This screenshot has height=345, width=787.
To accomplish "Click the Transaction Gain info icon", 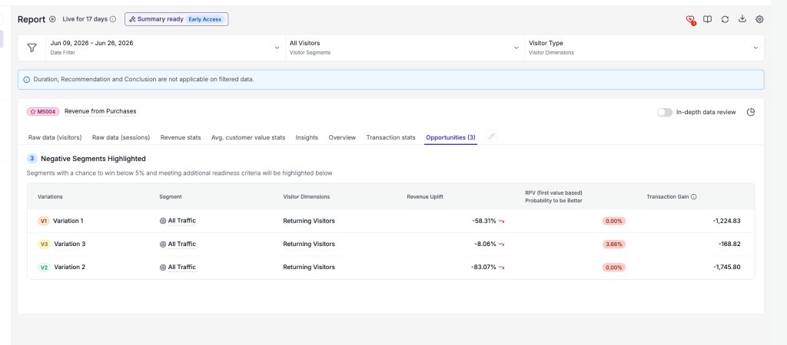I will coord(694,197).
